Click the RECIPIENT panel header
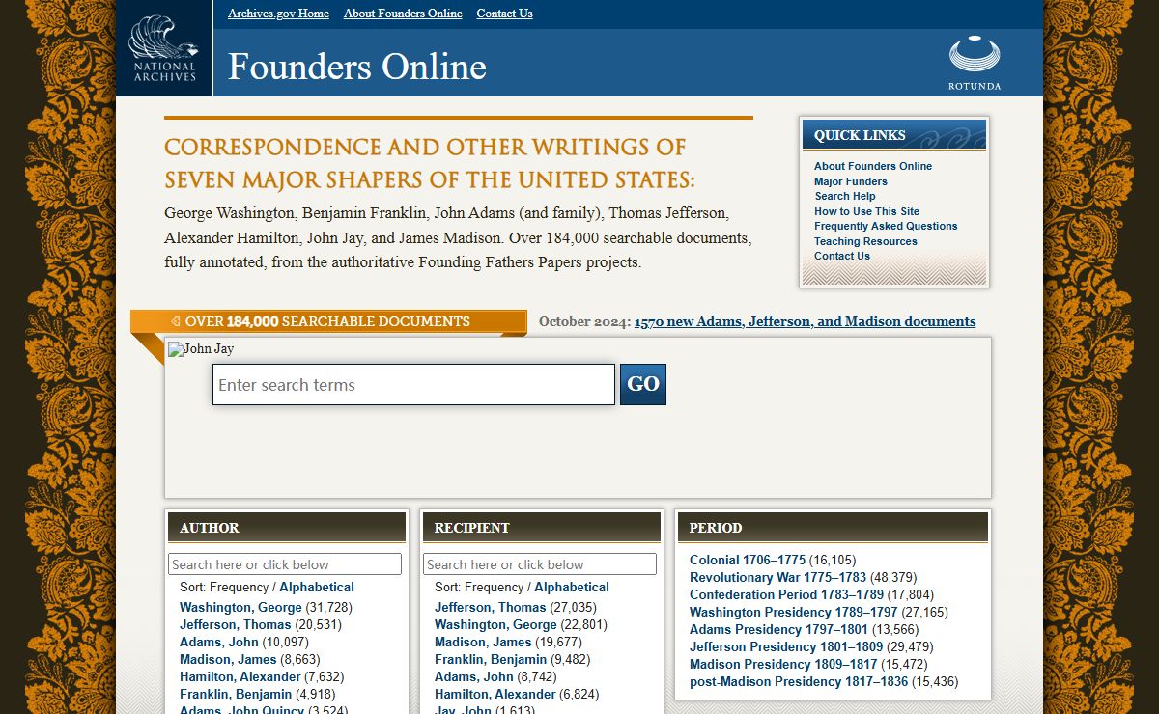1159x714 pixels. (542, 528)
